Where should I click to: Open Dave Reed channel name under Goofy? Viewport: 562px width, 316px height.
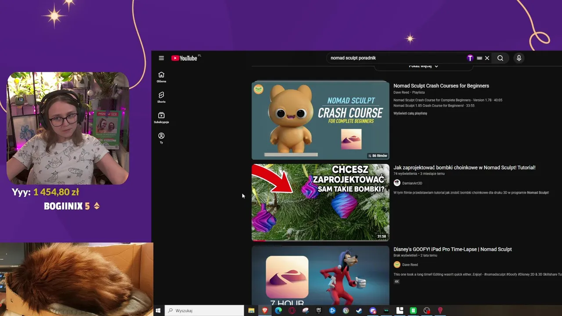click(x=410, y=265)
